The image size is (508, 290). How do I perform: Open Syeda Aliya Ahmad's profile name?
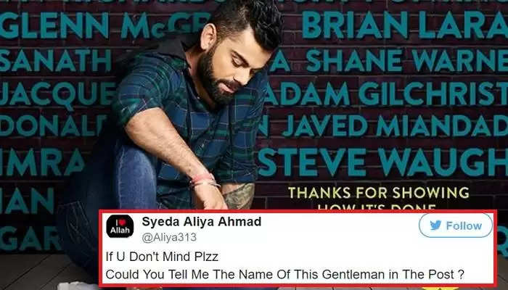coord(202,222)
